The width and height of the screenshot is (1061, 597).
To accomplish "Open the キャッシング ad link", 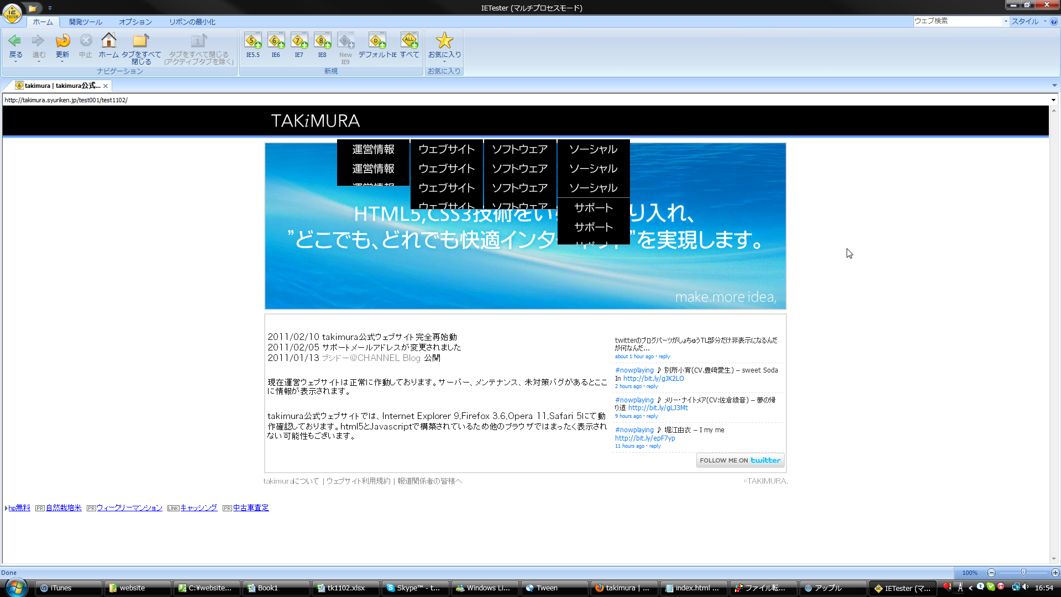I will click(x=198, y=508).
